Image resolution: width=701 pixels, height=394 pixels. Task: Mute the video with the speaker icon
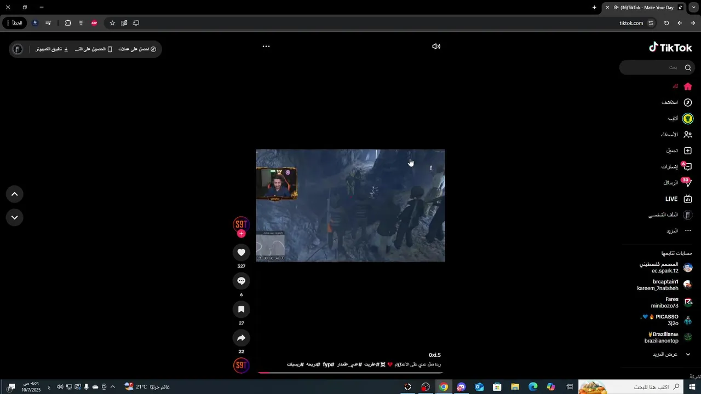pyautogui.click(x=436, y=47)
